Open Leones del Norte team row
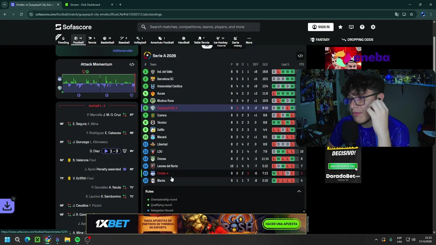The width and height of the screenshot is (436, 245). coord(223,166)
